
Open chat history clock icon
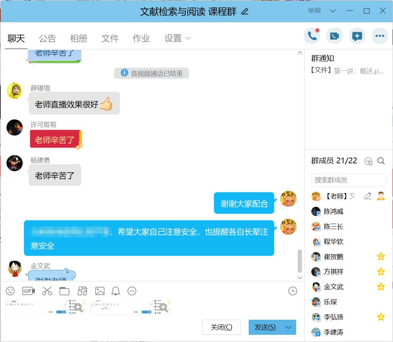tap(293, 291)
